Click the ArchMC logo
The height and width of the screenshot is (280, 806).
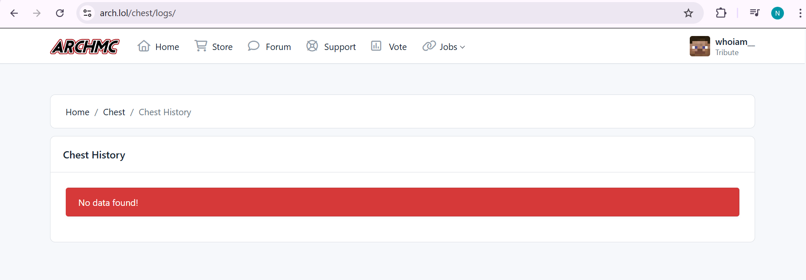tap(85, 47)
